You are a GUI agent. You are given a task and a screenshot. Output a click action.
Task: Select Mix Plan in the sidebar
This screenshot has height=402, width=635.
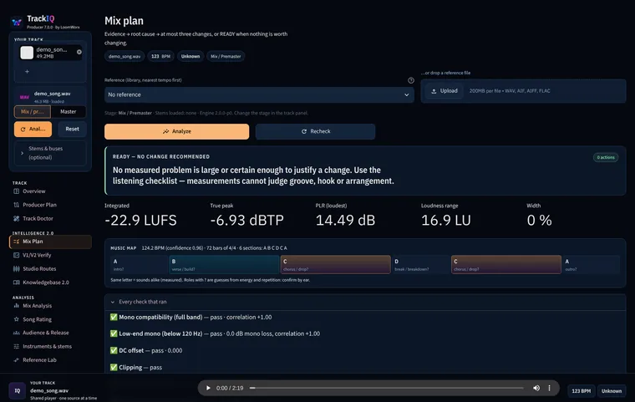point(50,242)
